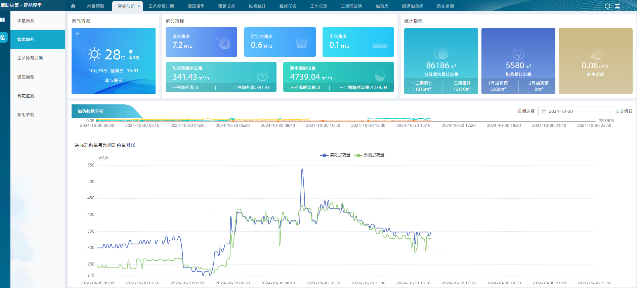Open 泵组节能 from the left sidebar
This screenshot has width=637, height=288.
point(26,115)
